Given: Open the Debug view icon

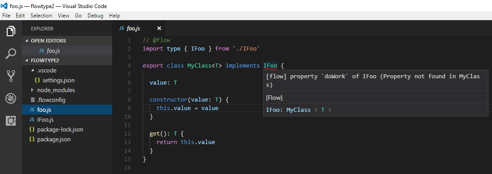Looking at the screenshot, I should pos(11,98).
